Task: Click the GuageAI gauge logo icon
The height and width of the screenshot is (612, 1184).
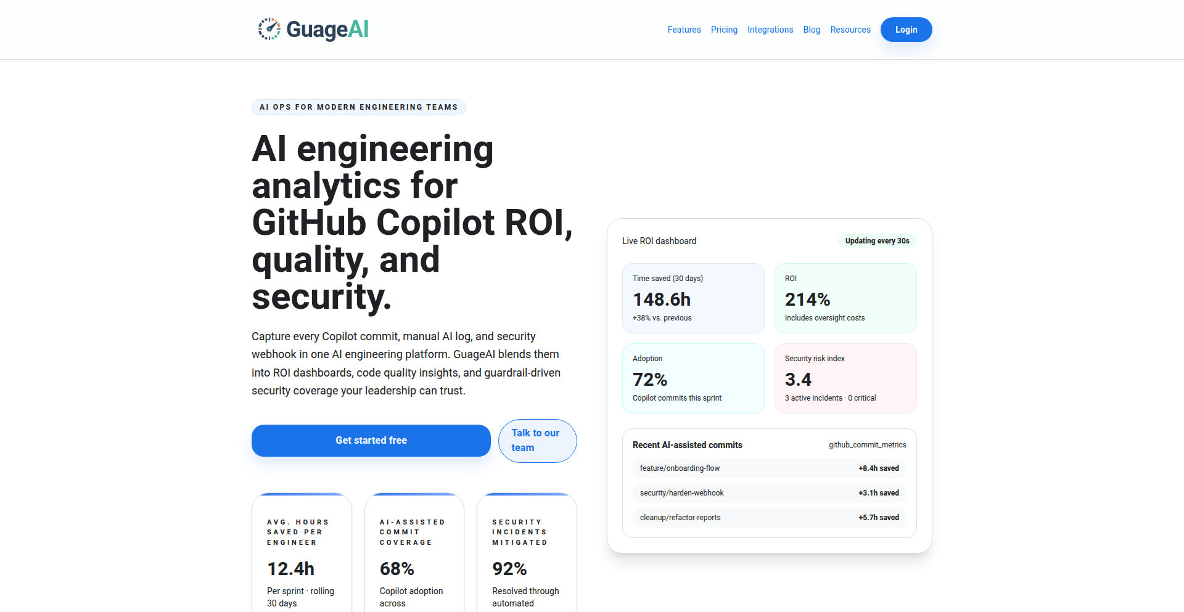Action: click(269, 29)
